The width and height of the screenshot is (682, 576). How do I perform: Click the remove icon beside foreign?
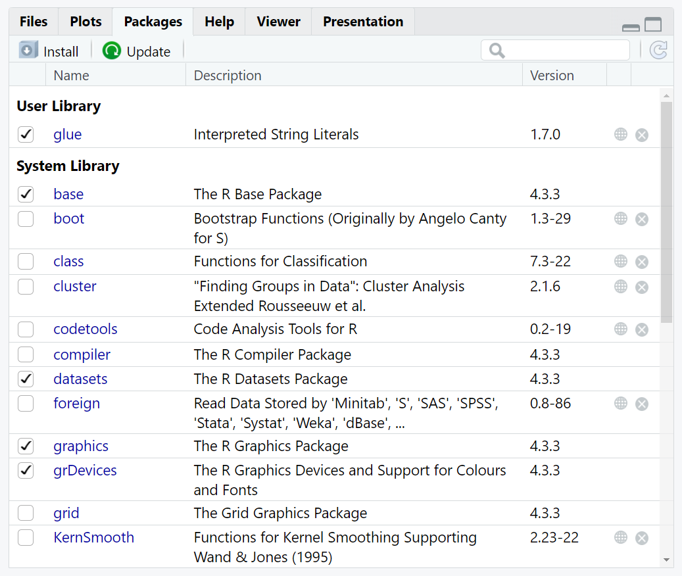click(x=643, y=404)
